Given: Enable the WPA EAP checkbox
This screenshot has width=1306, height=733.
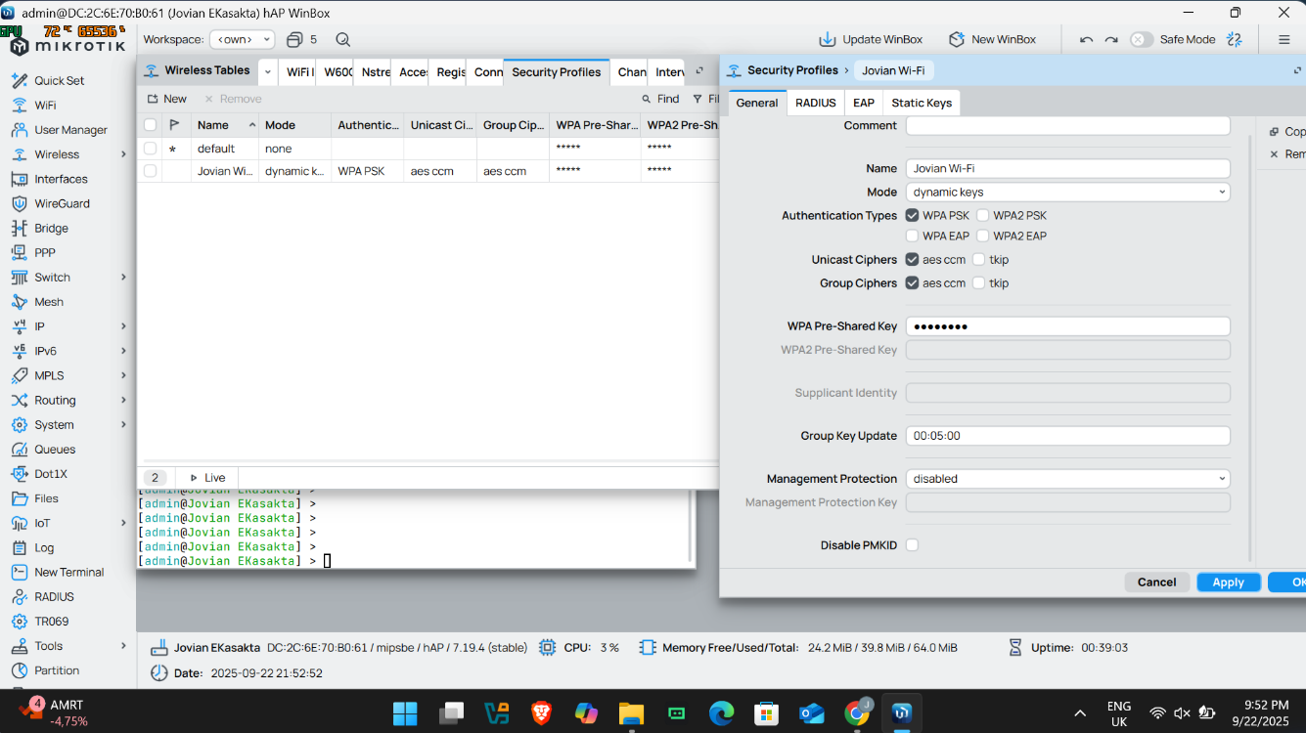Looking at the screenshot, I should tap(912, 236).
